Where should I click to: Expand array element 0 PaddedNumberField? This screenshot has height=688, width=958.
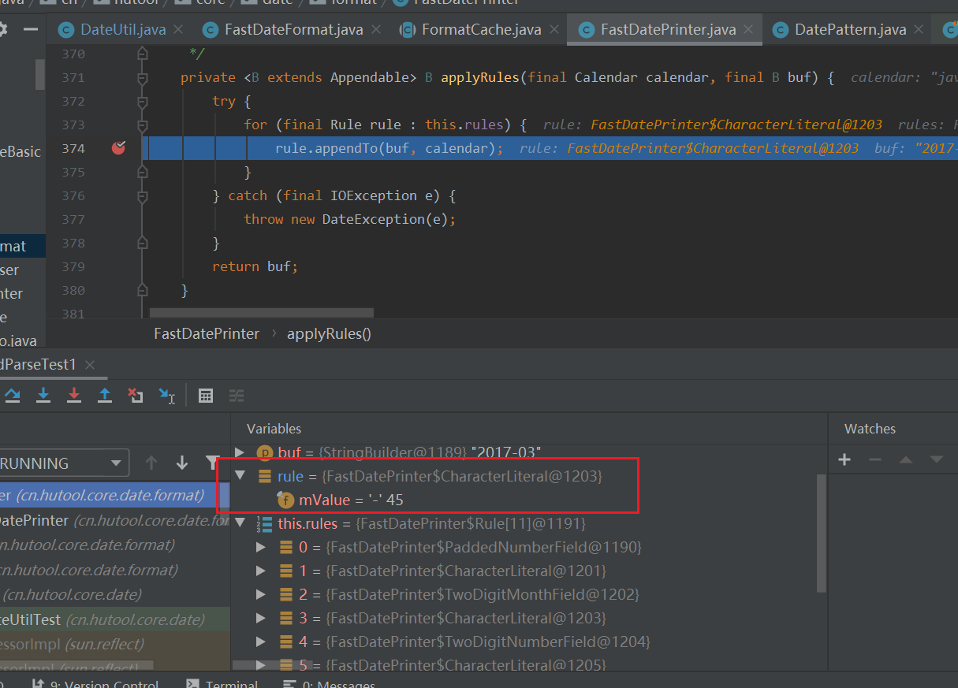pyautogui.click(x=262, y=547)
